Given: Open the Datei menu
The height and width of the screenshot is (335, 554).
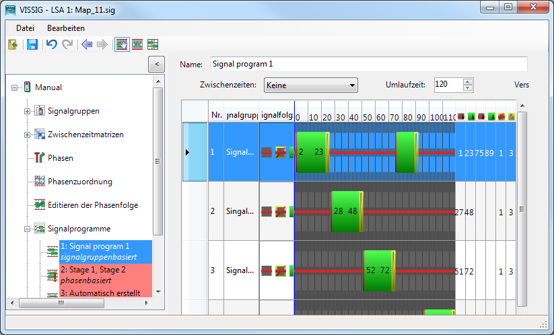Looking at the screenshot, I should [x=25, y=28].
